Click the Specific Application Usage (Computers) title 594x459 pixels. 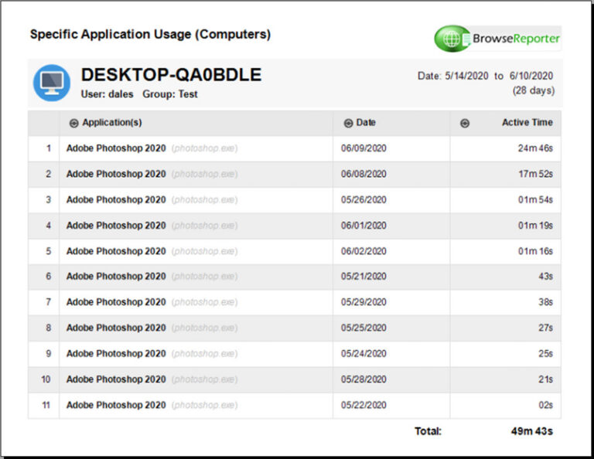pyautogui.click(x=150, y=35)
